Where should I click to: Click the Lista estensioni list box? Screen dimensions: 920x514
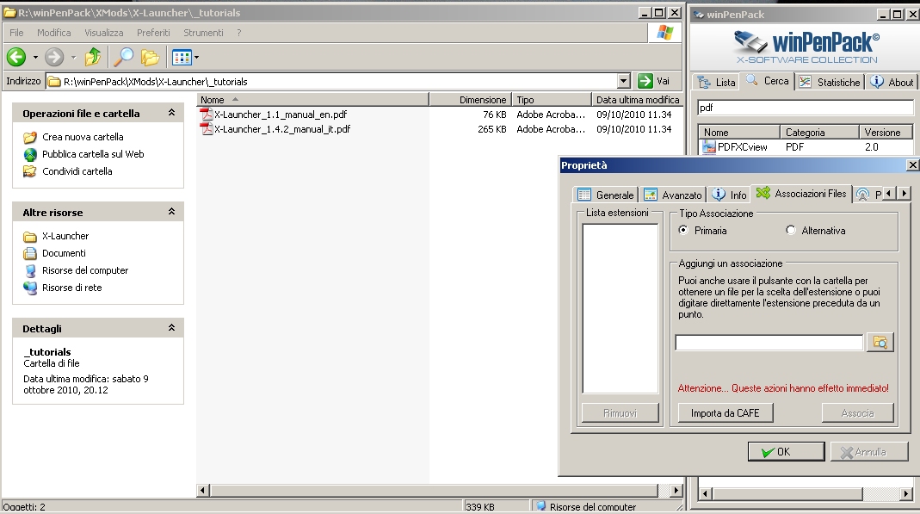621,308
